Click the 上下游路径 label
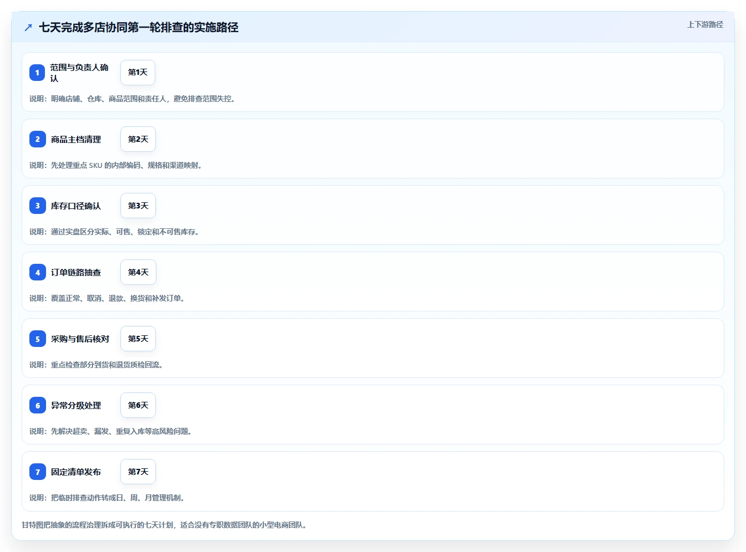 click(705, 24)
